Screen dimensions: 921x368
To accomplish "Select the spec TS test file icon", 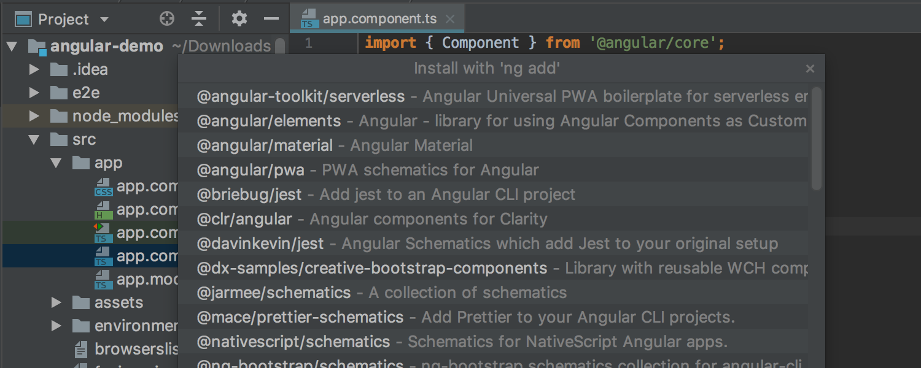I will coord(102,233).
